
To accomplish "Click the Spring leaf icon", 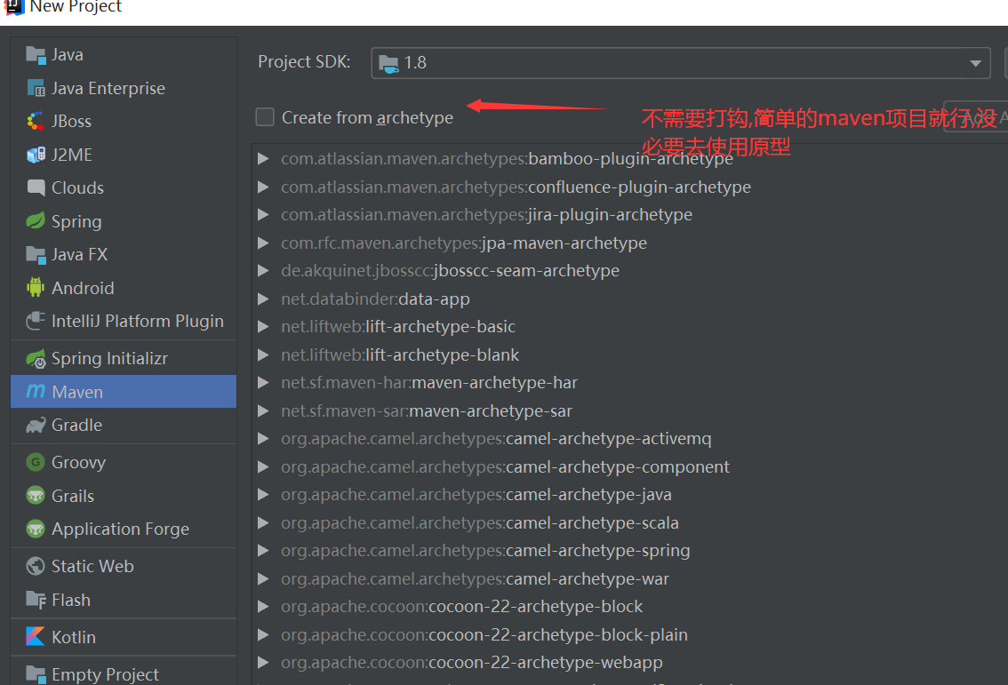I will pos(36,221).
